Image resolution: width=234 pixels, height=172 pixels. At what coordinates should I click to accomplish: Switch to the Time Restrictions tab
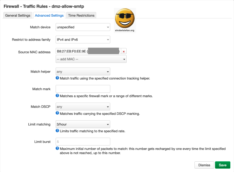(x=81, y=16)
